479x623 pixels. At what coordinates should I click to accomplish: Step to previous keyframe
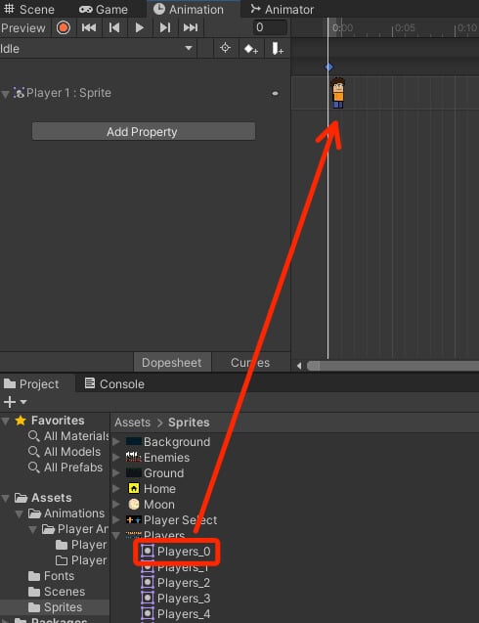coord(114,27)
